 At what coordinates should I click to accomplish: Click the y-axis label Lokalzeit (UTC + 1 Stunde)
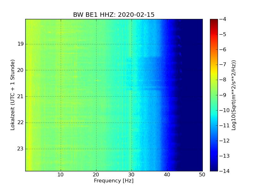click(x=12, y=95)
